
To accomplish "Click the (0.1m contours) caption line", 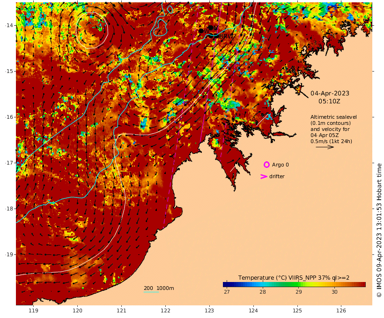I will (x=331, y=123).
